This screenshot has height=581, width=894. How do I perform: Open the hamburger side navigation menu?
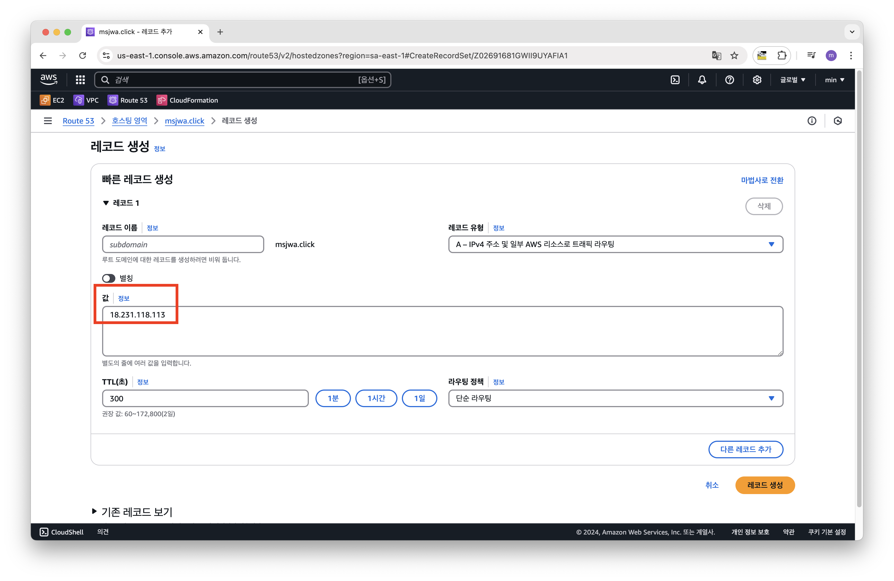point(48,121)
